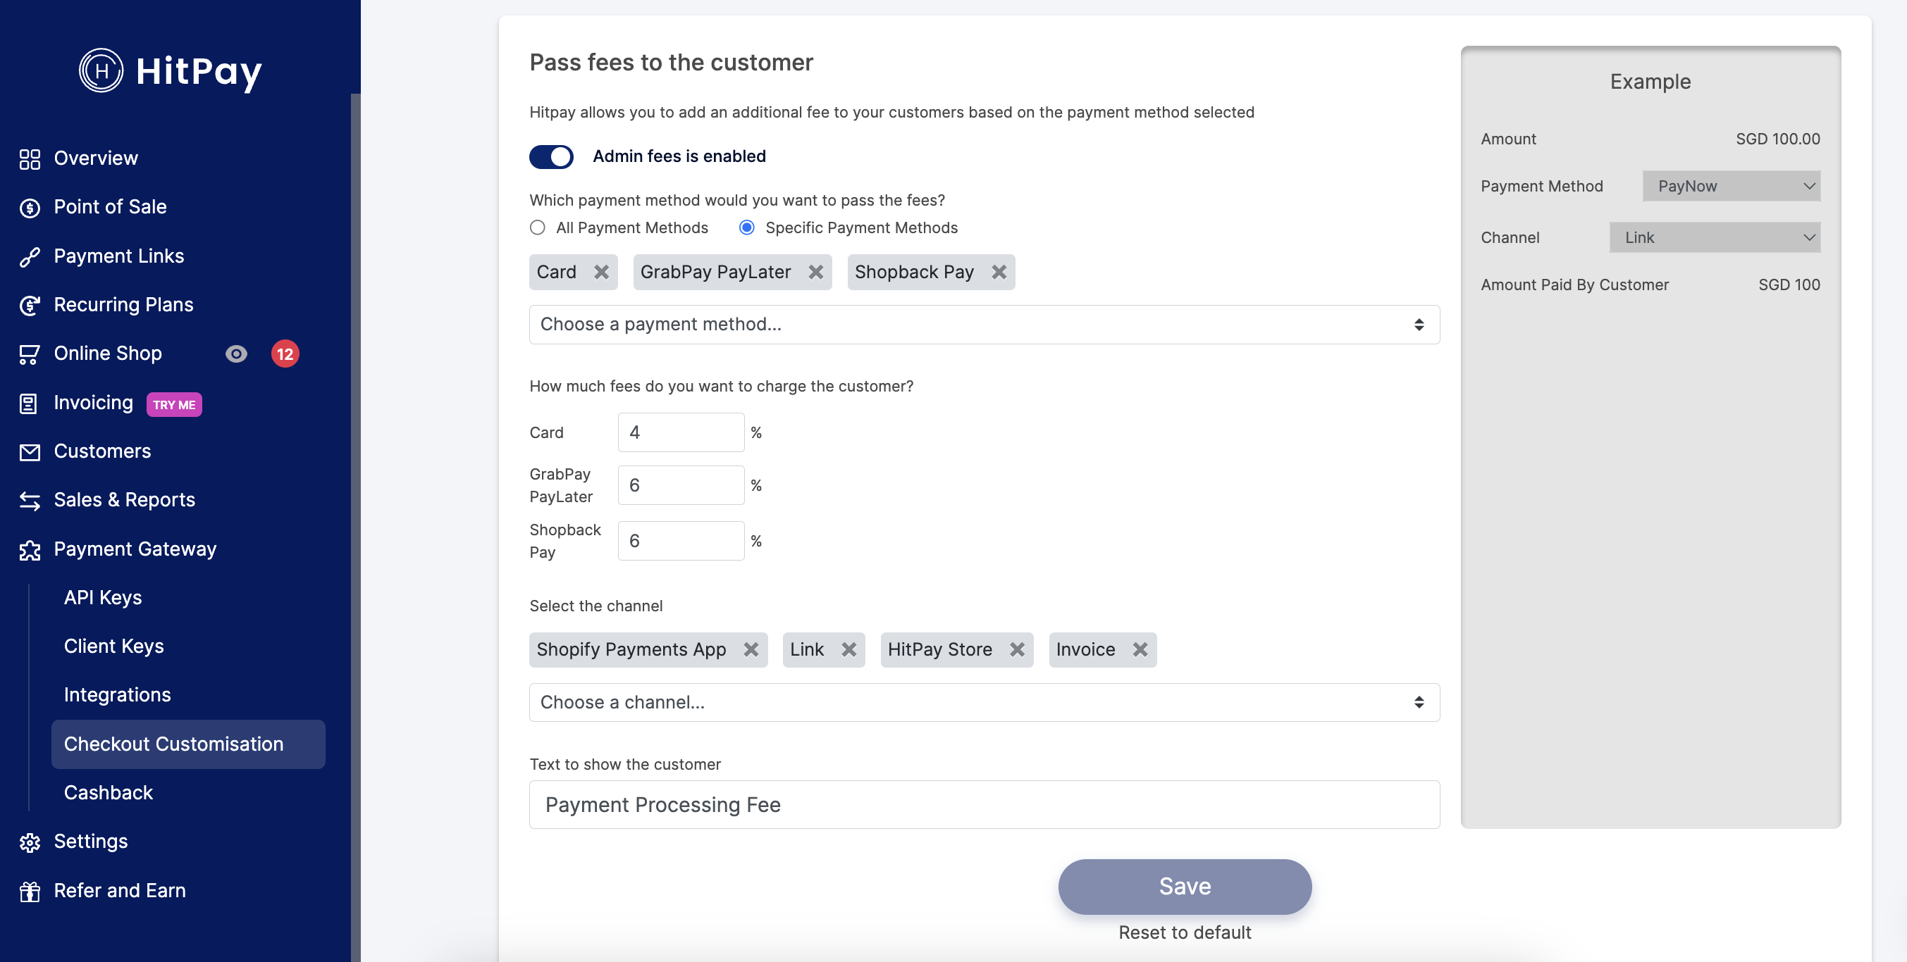Navigate to Recurring Plans
This screenshot has height=962, width=1907.
[123, 305]
